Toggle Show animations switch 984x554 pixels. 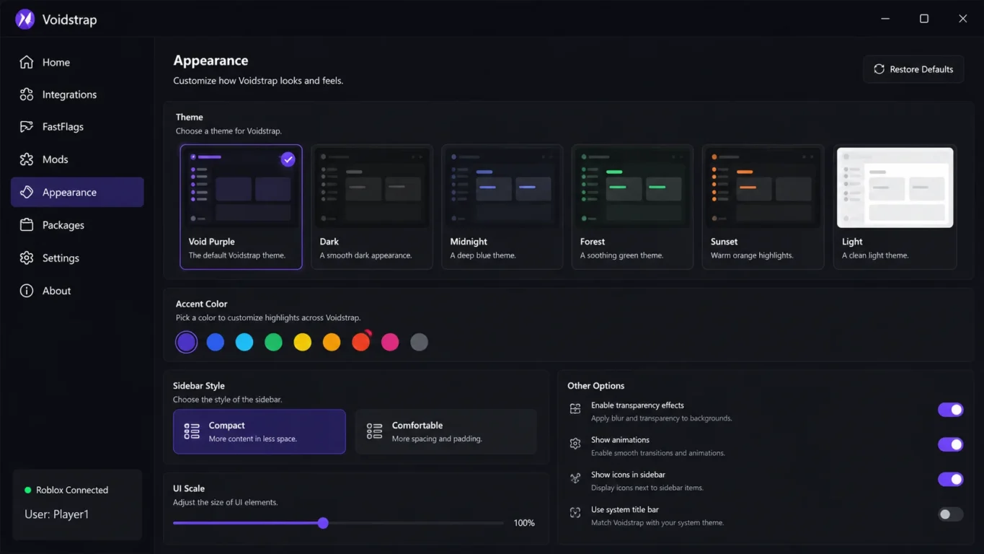950,444
